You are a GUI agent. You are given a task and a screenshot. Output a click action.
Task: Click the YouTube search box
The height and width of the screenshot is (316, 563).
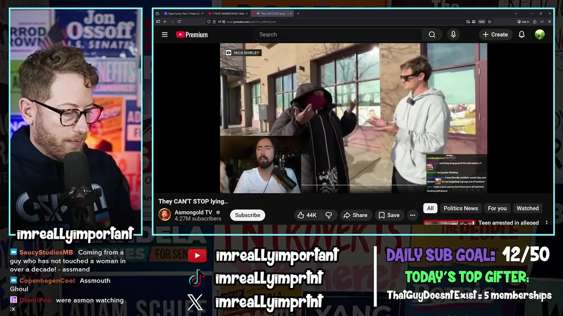(x=338, y=34)
